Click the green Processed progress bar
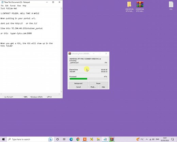 click(88, 79)
